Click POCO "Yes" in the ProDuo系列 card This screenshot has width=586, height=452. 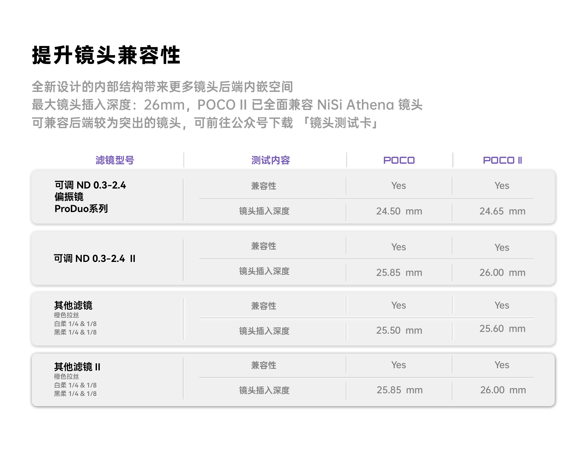pyautogui.click(x=398, y=185)
